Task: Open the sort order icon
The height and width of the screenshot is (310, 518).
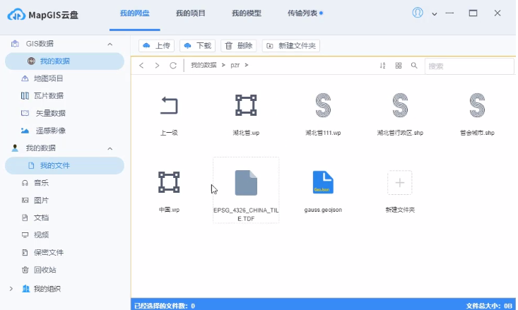Action: [x=382, y=66]
